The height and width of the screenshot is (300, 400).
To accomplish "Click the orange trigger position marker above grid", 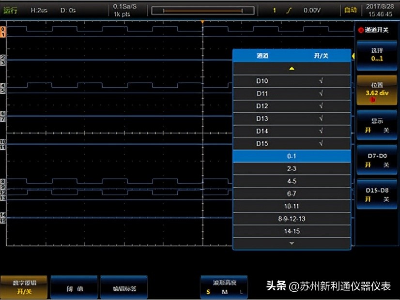I will (202, 21).
